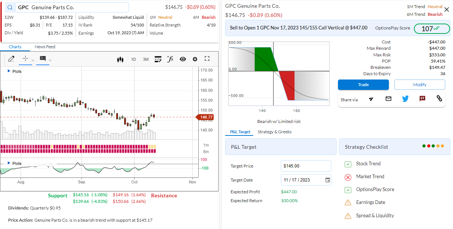
Task: Click the Earnings Date warning icon
Action: coord(348,202)
